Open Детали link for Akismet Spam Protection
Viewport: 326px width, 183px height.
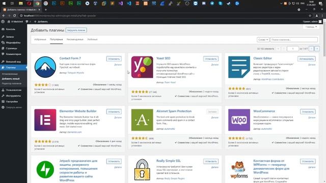pos(215,117)
